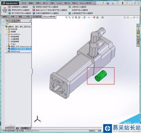This screenshot has width=141, height=133.
Task: Click the Help question mark icon
Action: point(127,3)
